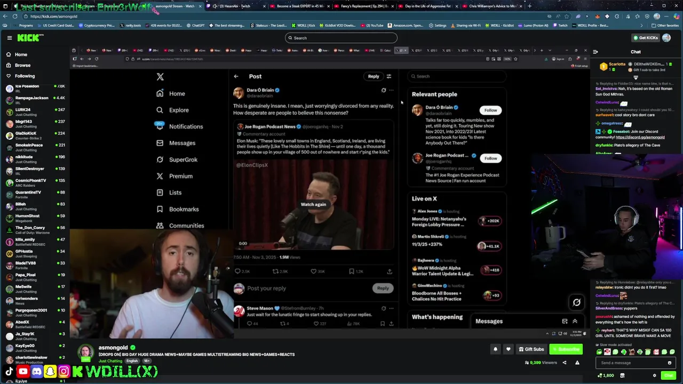683x384 pixels.
Task: Click the back arrow beside Post
Action: [x=236, y=76]
